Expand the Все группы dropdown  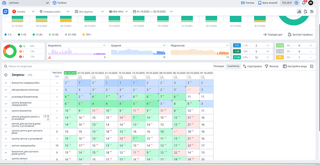pos(89,11)
